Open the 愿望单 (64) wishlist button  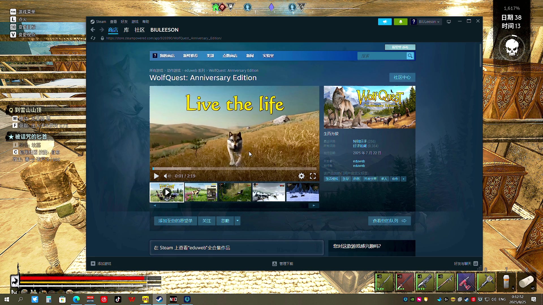[400, 47]
